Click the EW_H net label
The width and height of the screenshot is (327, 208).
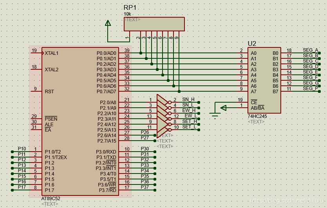point(189,110)
